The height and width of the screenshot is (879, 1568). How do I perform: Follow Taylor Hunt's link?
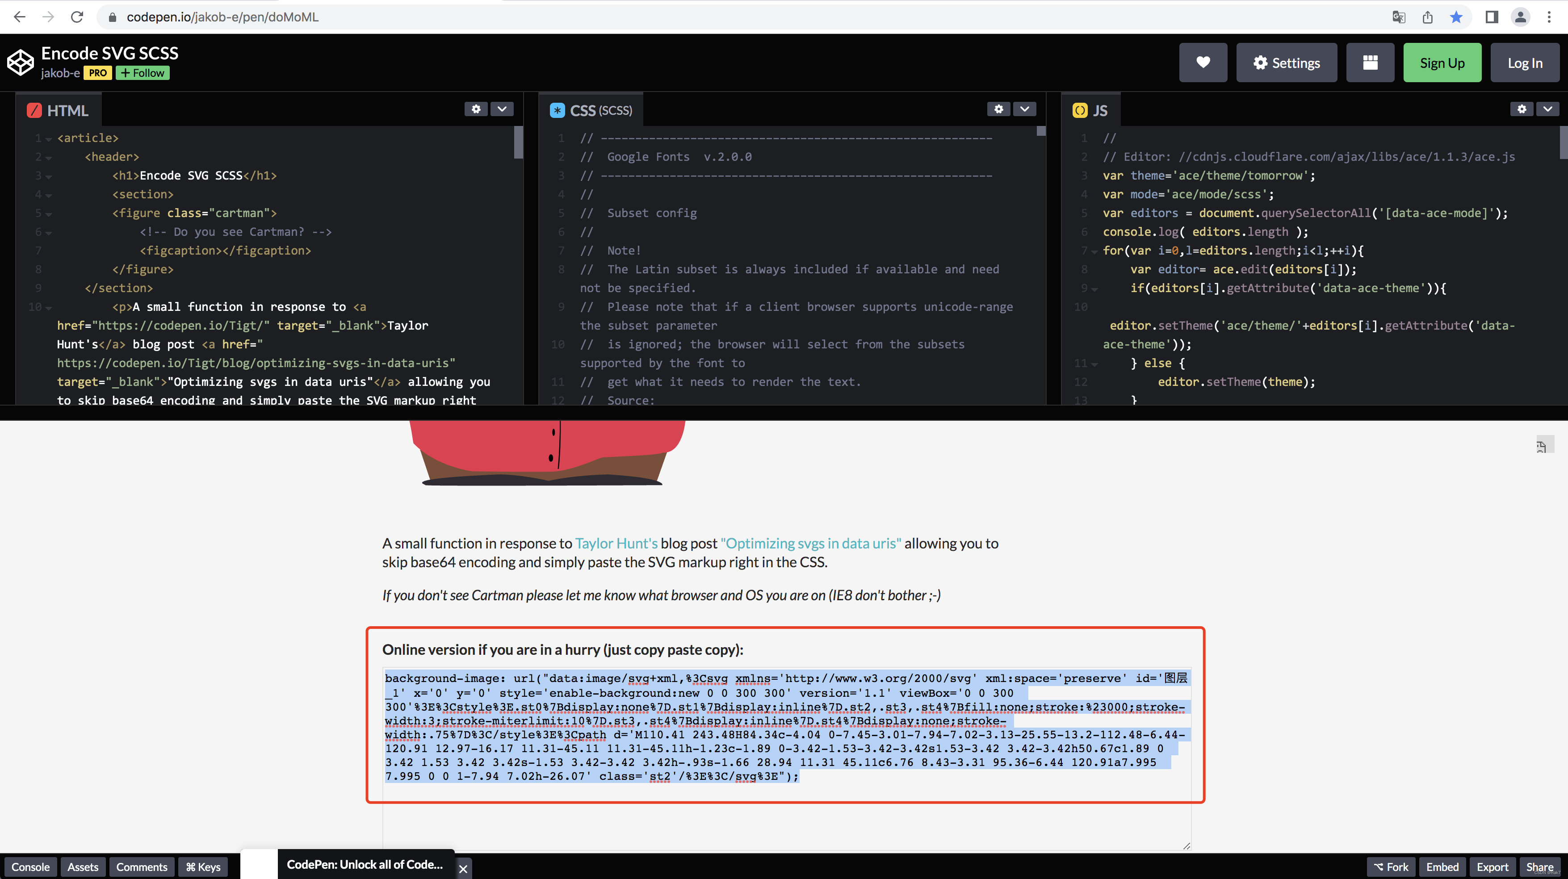(616, 543)
